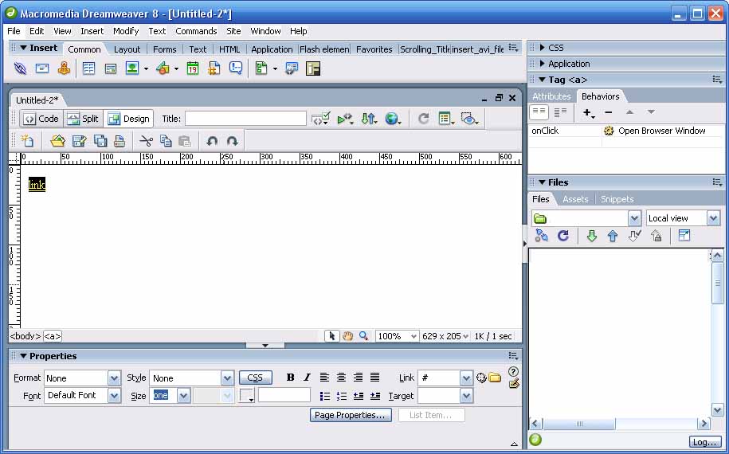The width and height of the screenshot is (729, 454).
Task: Open the Commands menu
Action: (196, 31)
